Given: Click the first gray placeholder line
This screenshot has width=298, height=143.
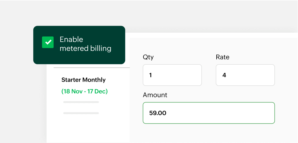Looking at the screenshot, I should tap(81, 102).
